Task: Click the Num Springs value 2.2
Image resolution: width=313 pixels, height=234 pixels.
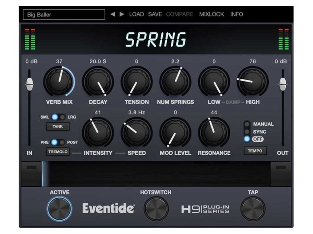Action: pos(175,62)
